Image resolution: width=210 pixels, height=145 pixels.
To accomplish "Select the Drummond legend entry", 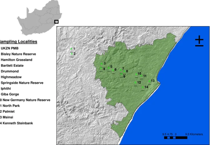I will click(x=10, y=71).
